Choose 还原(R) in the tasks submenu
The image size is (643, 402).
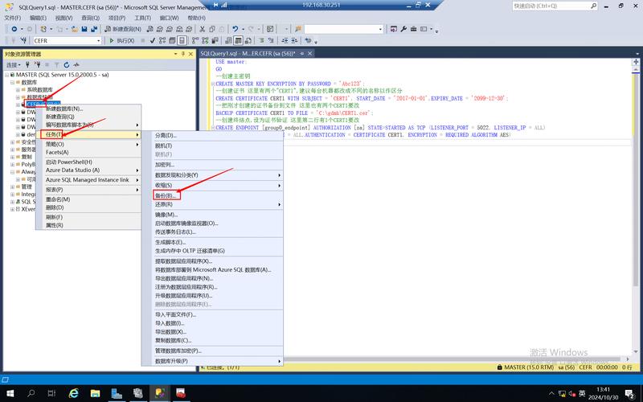(164, 204)
